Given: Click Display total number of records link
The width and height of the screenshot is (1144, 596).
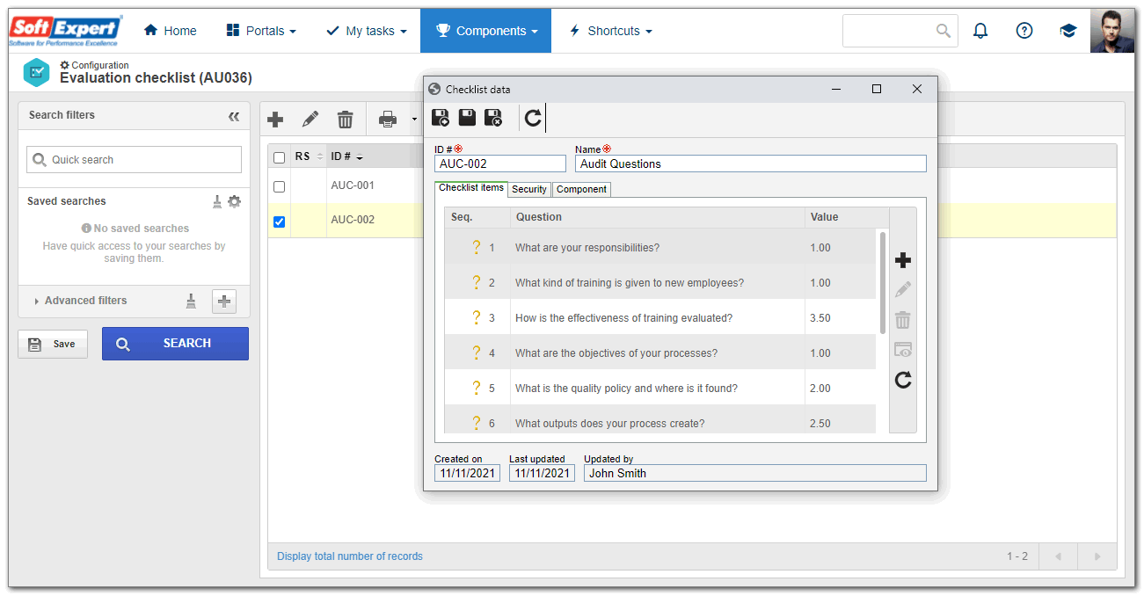Looking at the screenshot, I should 350,556.
